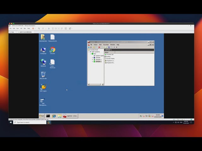
Task: Click the host Windows Start button
Action: (11, 122)
